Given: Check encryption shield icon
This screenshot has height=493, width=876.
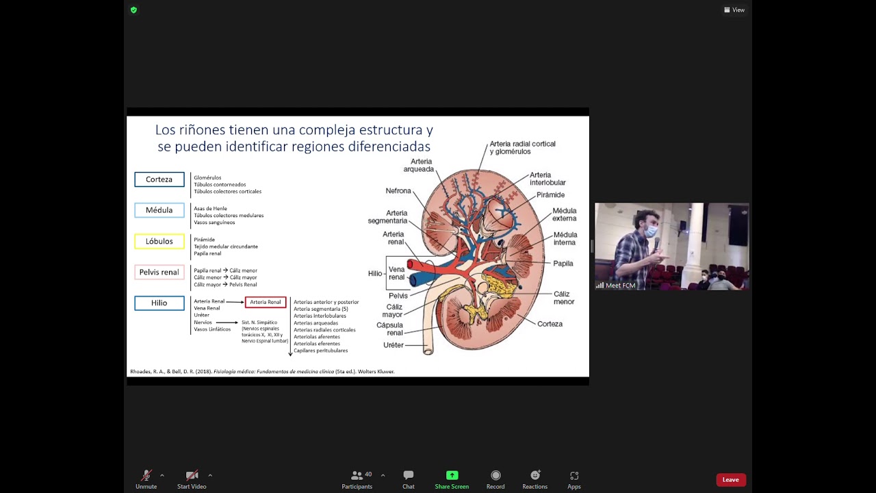Looking at the screenshot, I should (x=133, y=10).
